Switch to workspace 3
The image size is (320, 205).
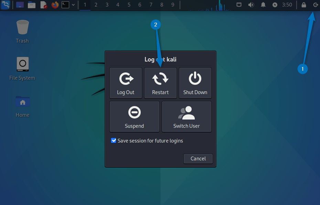[x=107, y=5]
